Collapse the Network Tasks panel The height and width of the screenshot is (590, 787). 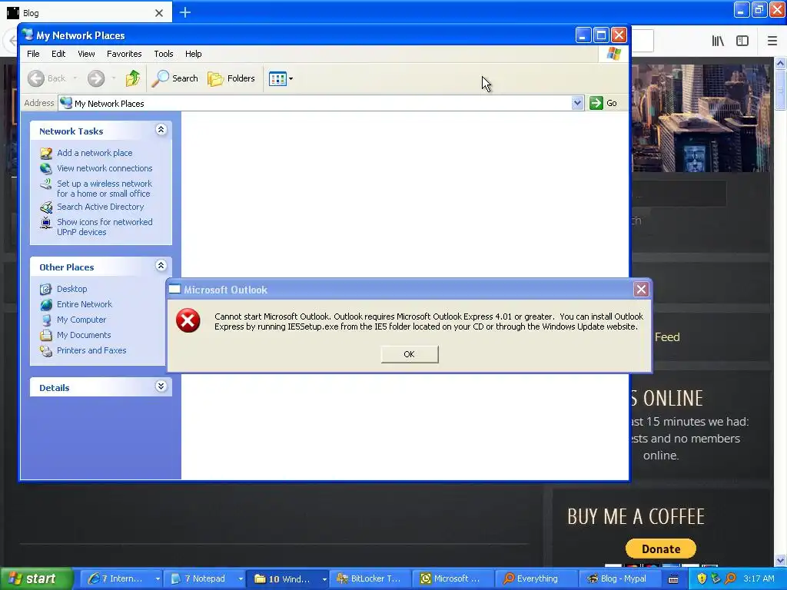(161, 130)
